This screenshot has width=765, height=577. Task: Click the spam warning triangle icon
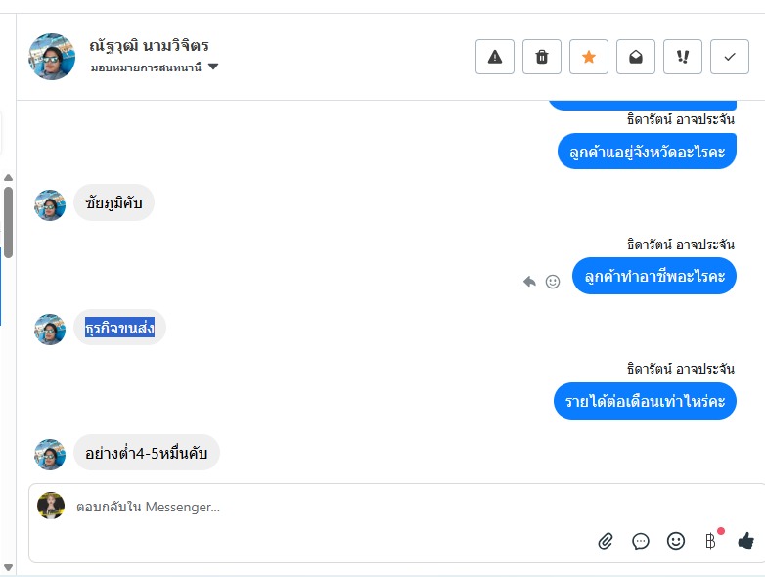point(495,57)
